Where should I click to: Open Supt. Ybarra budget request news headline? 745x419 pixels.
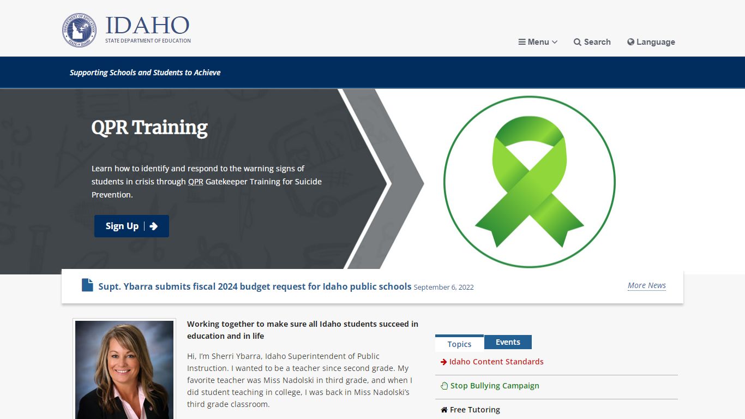tap(255, 286)
